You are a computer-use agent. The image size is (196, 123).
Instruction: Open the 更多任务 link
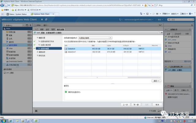[187, 61]
